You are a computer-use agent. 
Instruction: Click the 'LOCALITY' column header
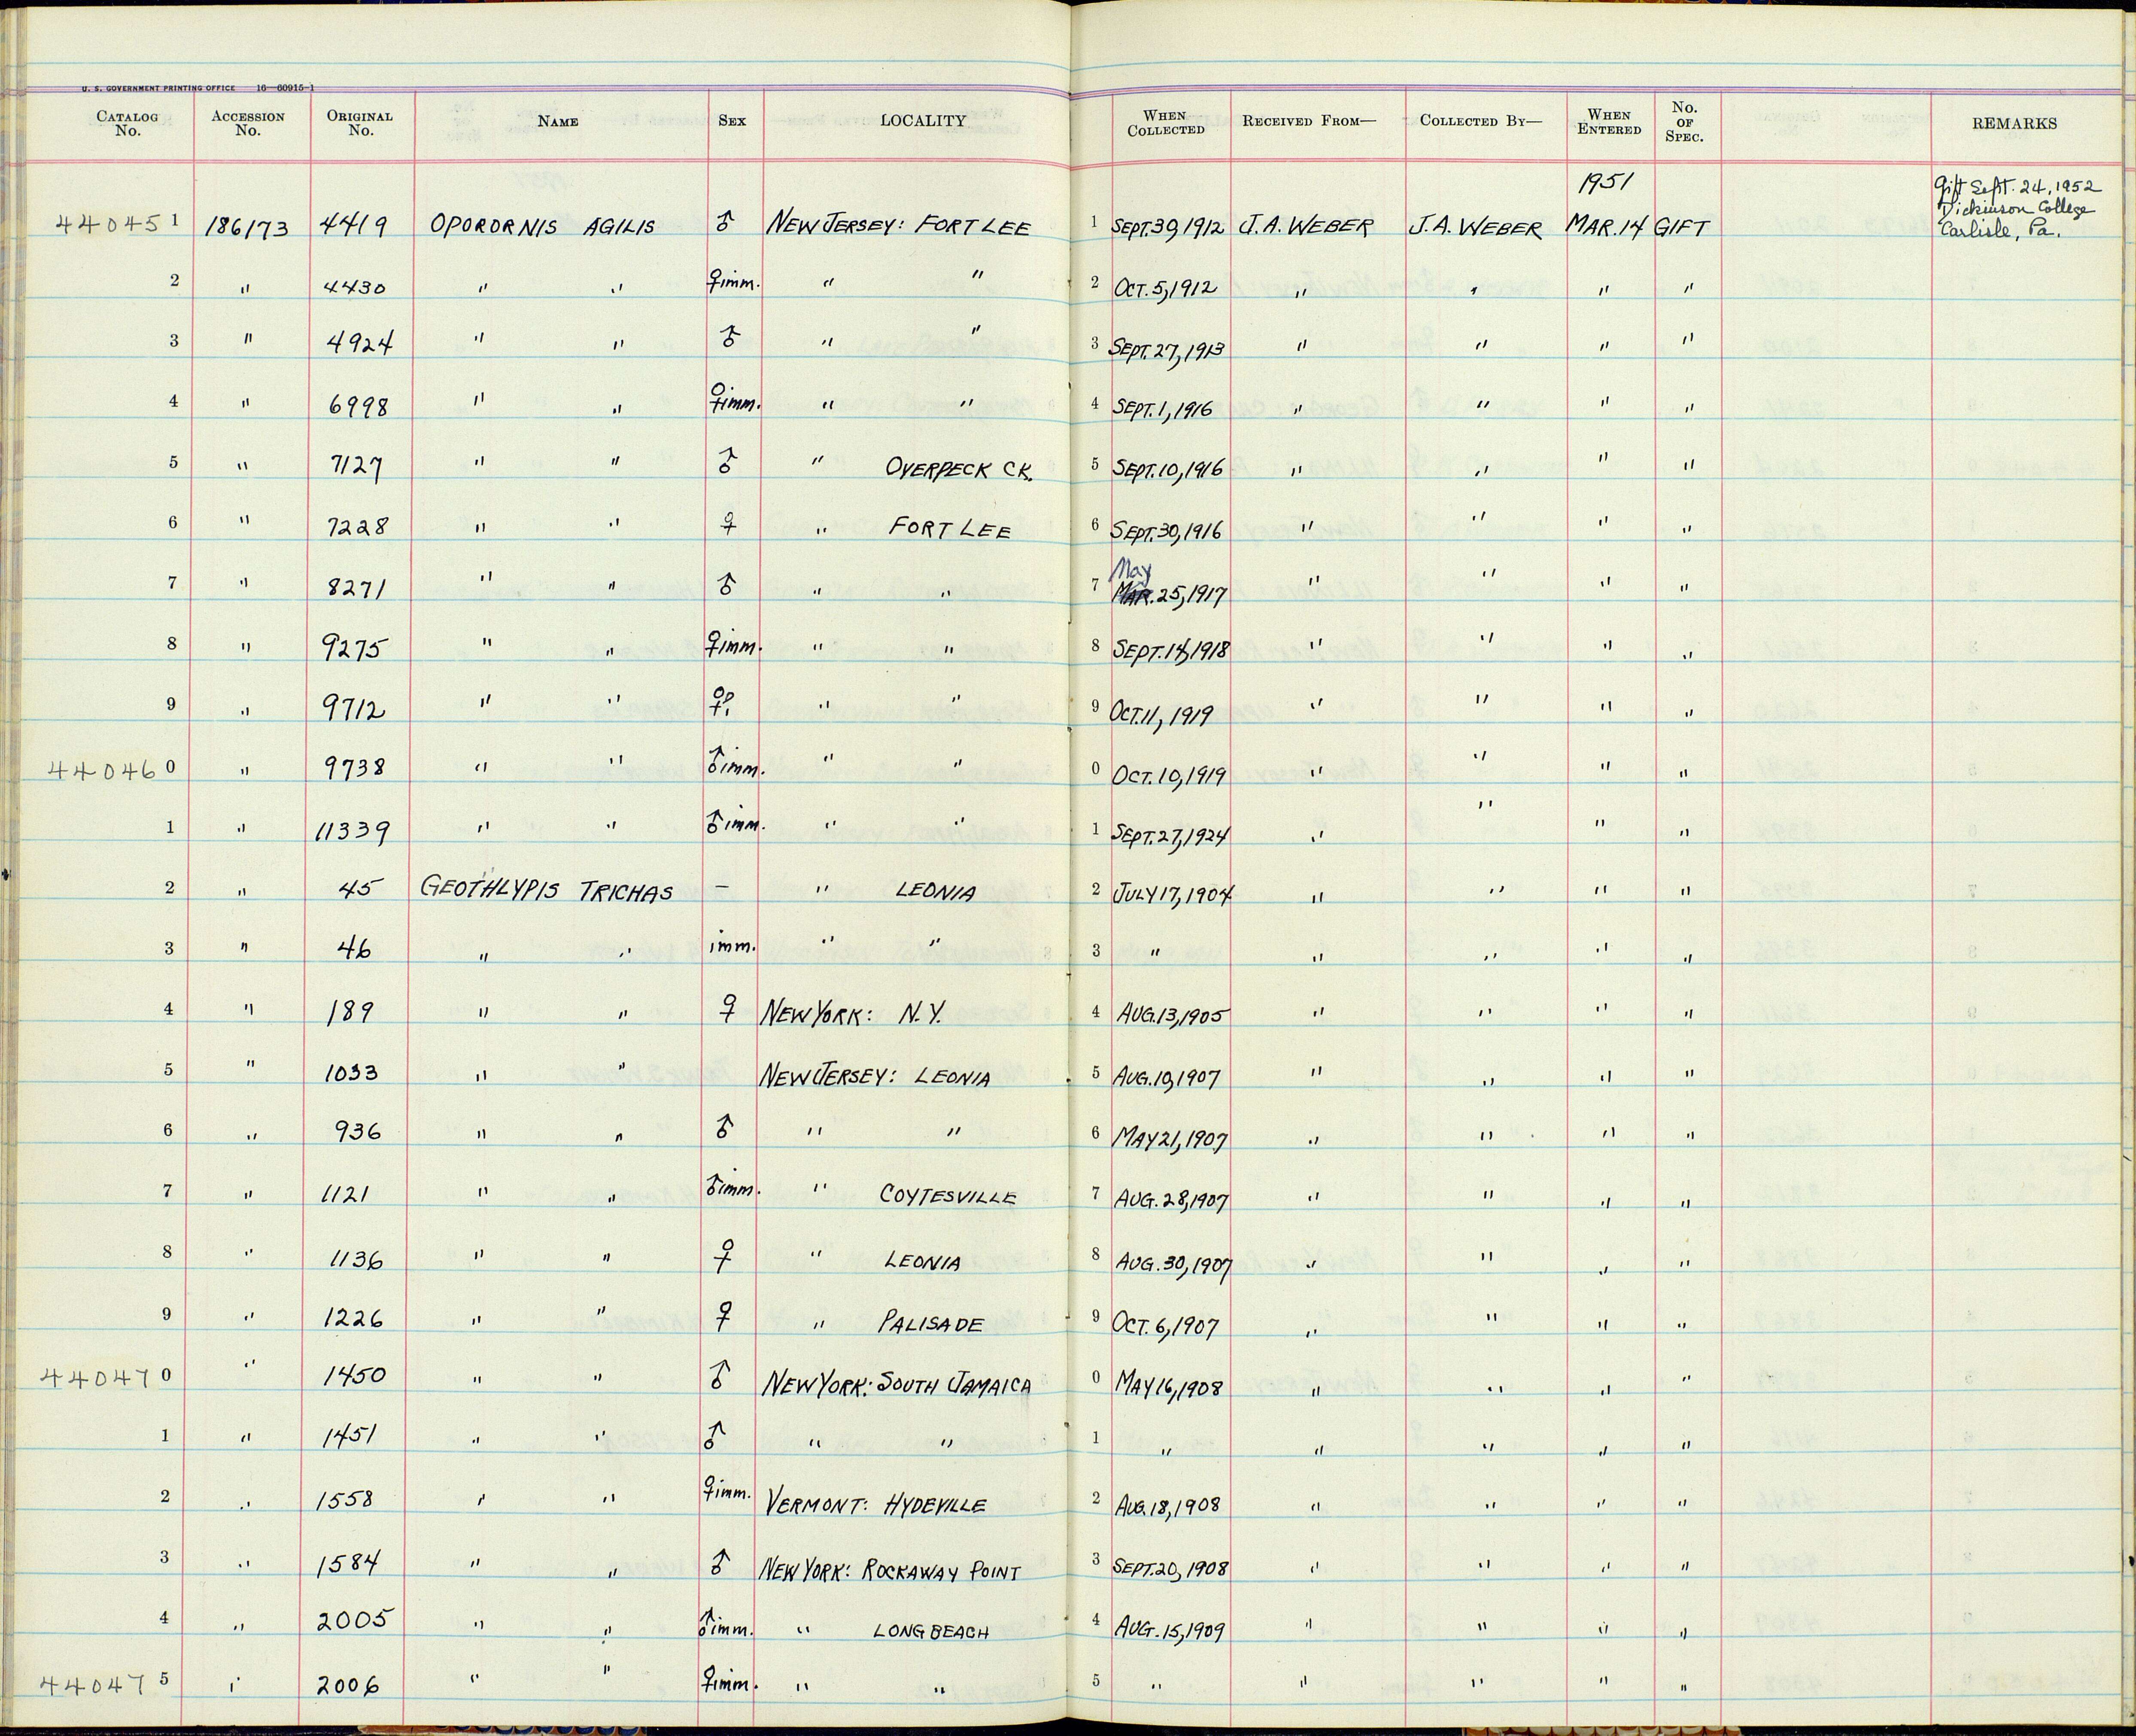(x=923, y=121)
